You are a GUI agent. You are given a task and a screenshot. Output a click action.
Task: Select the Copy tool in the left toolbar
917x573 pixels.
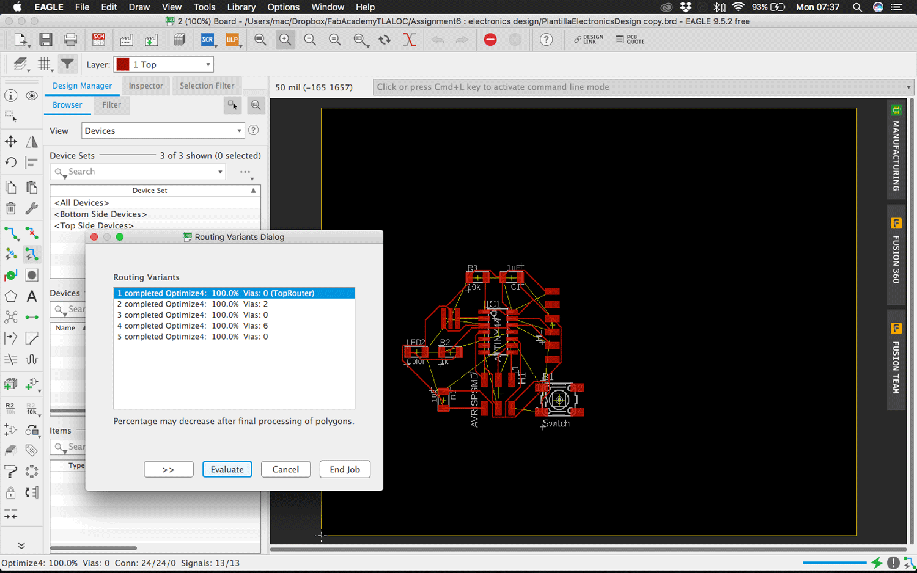pyautogui.click(x=11, y=187)
